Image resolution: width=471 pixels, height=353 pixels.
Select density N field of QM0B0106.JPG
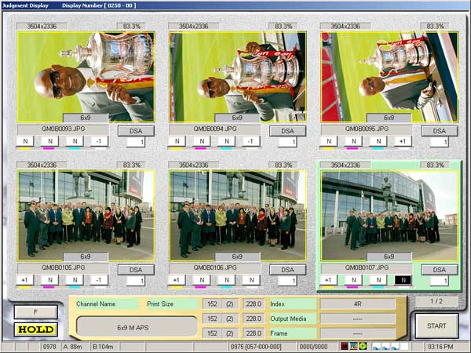251,280
